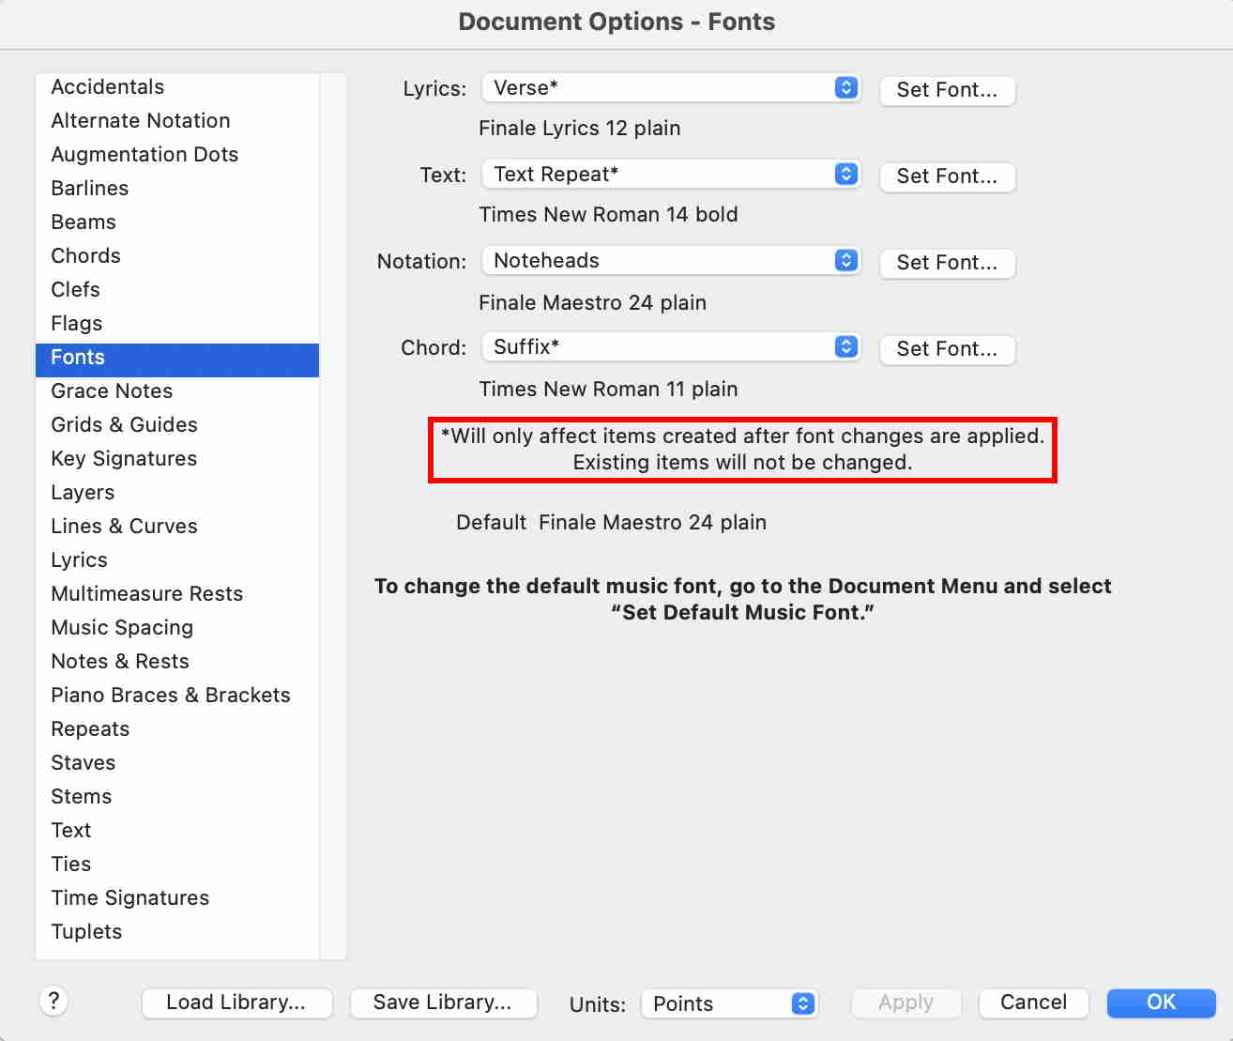Cancel the Document Options dialog
The image size is (1233, 1041).
(x=1033, y=1003)
